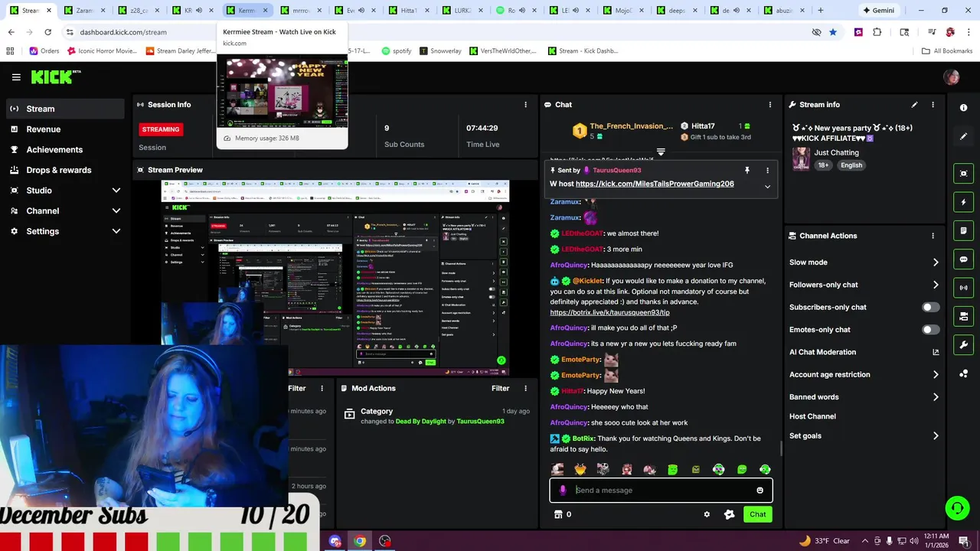Image resolution: width=980 pixels, height=551 pixels.
Task: Open a new browser tab
Action: pyautogui.click(x=820, y=11)
